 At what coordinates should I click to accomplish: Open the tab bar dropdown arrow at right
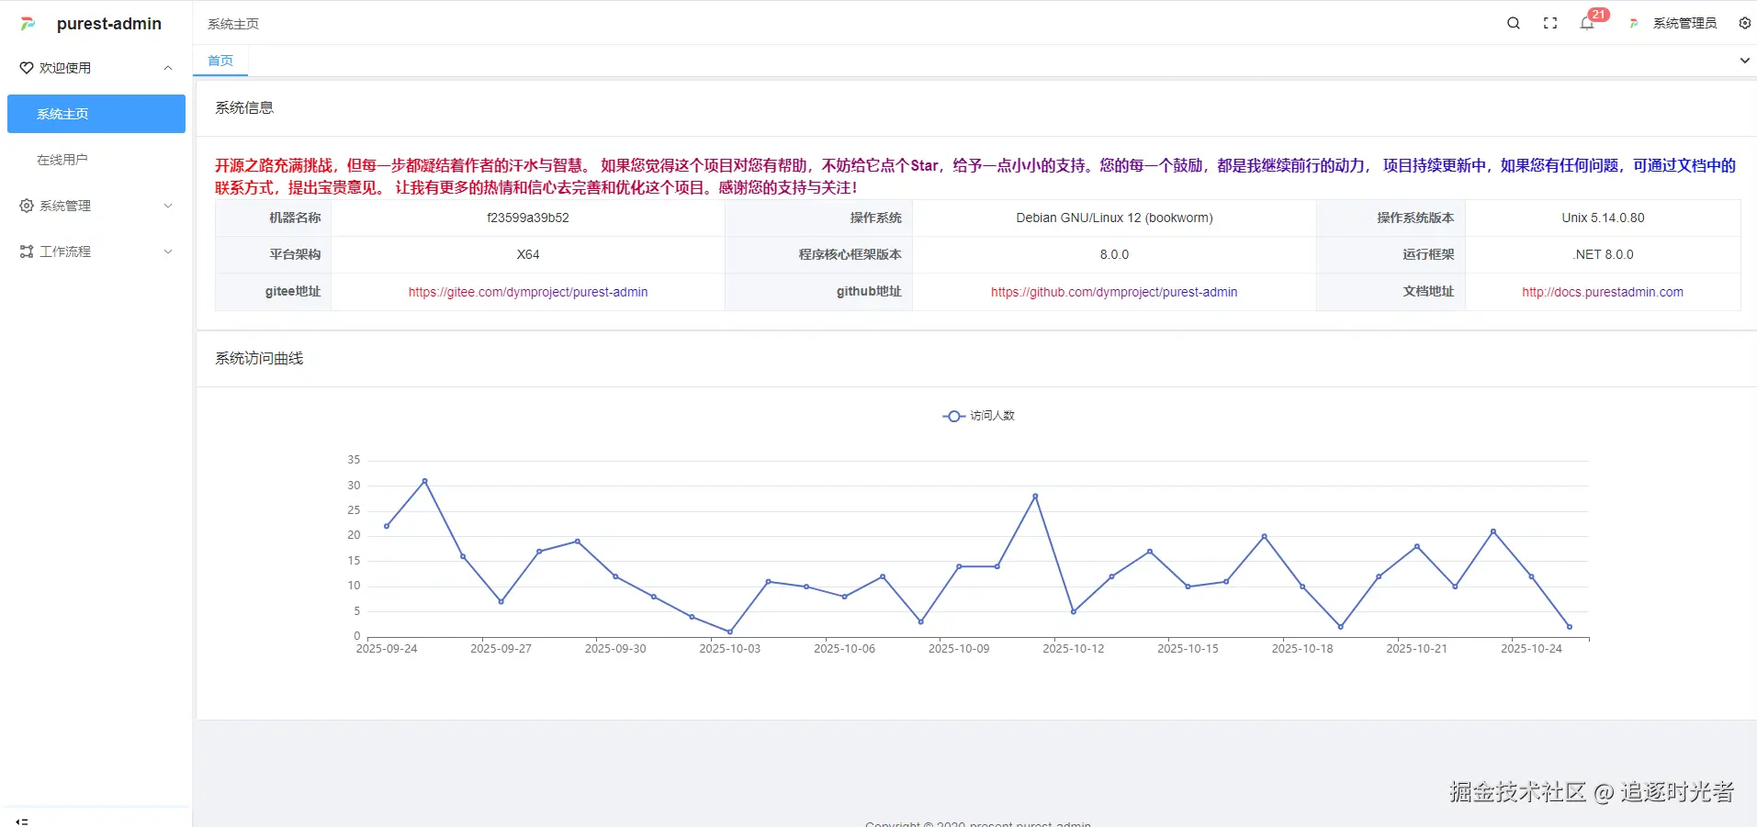(x=1744, y=61)
